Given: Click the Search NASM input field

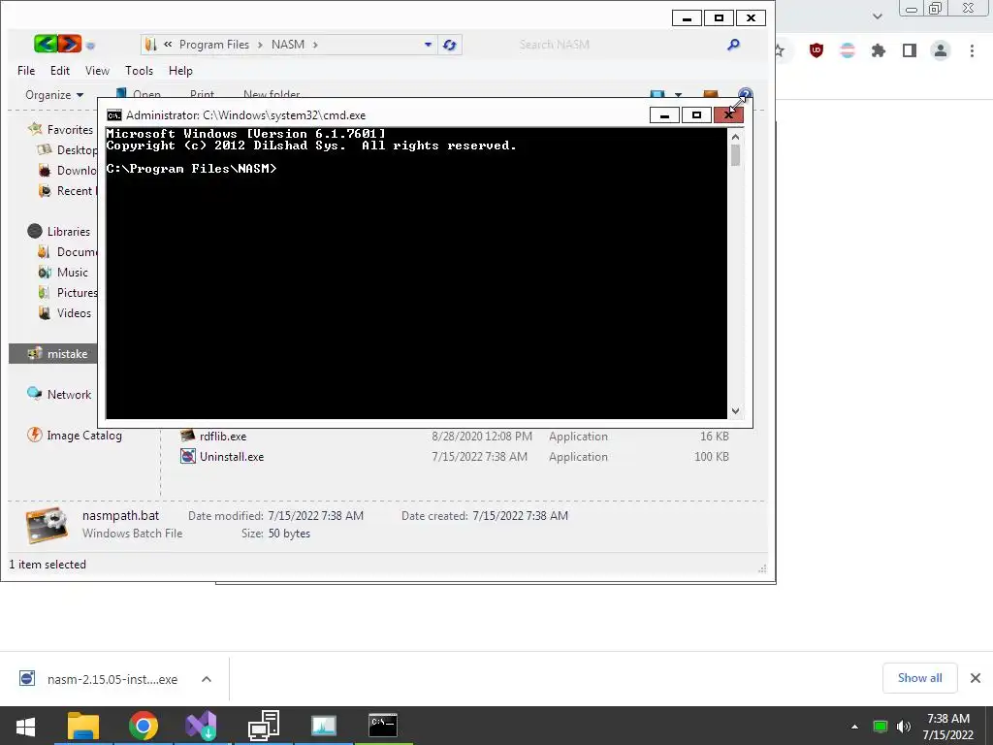Looking at the screenshot, I should pyautogui.click(x=618, y=45).
